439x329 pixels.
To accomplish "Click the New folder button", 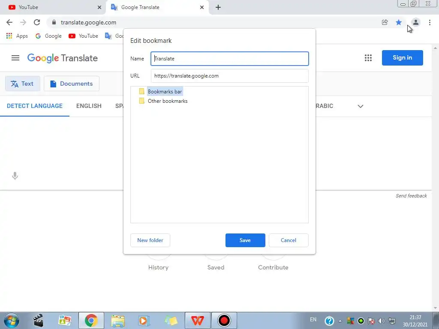I will [150, 240].
